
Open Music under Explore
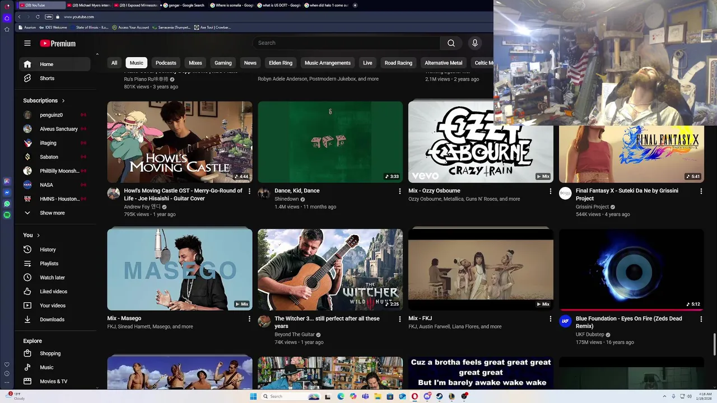tap(55, 367)
